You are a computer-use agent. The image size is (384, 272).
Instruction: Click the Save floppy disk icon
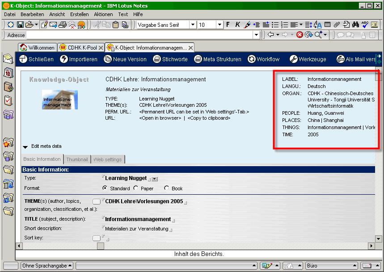[20, 25]
